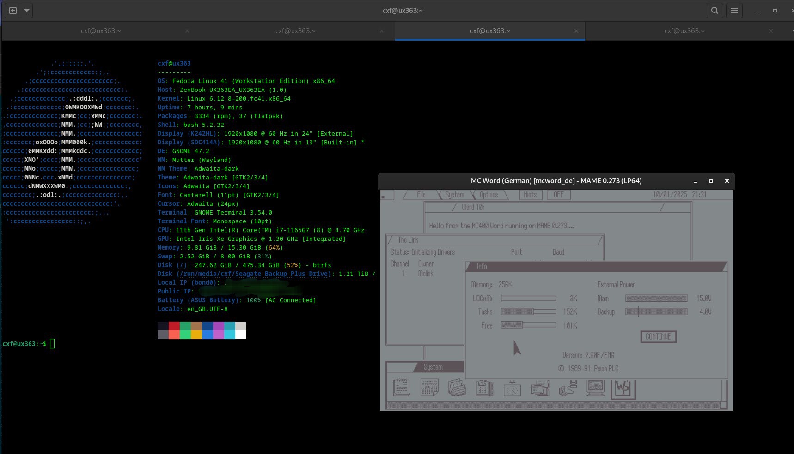This screenshot has height=454, width=794.
Task: Launch the calculator icon in System panel
Action: click(x=484, y=388)
